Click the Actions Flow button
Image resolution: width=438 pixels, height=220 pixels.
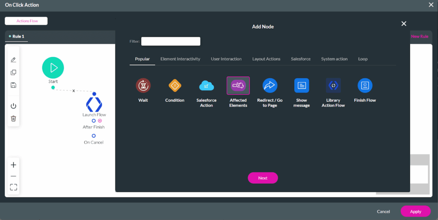pyautogui.click(x=26, y=21)
